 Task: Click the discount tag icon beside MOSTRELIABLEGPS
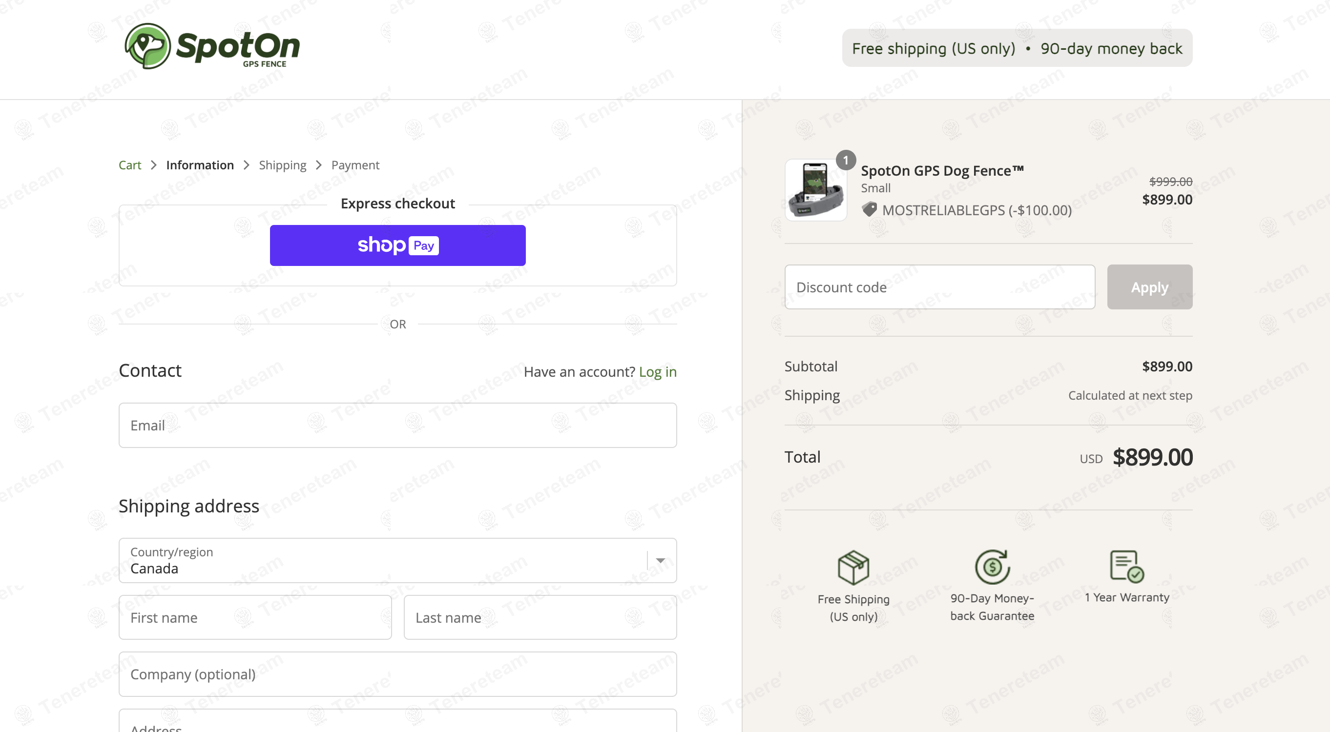pyautogui.click(x=870, y=209)
